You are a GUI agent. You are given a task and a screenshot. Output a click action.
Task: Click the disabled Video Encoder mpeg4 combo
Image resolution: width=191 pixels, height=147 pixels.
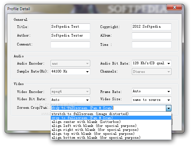[70, 91]
